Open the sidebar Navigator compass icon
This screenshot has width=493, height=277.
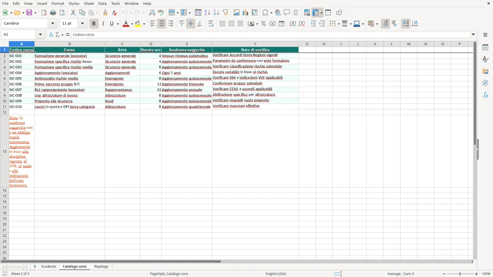click(485, 83)
